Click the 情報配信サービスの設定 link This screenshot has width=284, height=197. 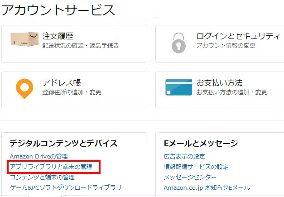click(196, 167)
